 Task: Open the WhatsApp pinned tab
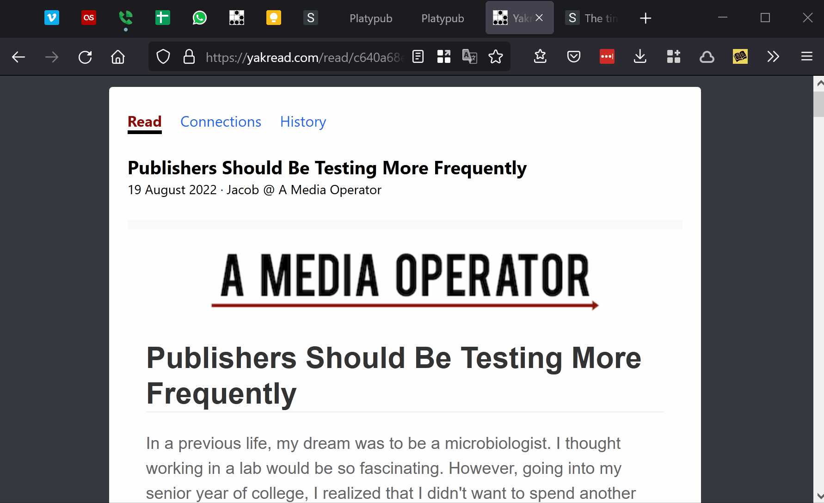(x=200, y=18)
